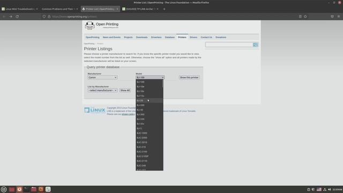Screen dimensions: 343x193
Task: Click the US flag keyboard layout indicator
Action: (x=319, y=189)
